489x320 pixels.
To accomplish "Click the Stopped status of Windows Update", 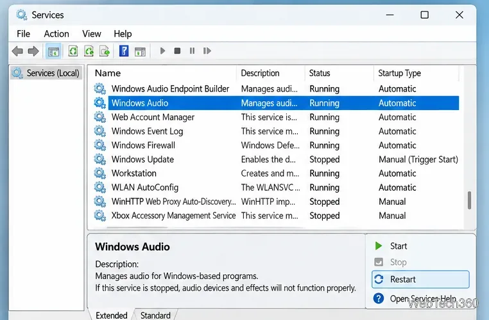I will coord(324,159).
